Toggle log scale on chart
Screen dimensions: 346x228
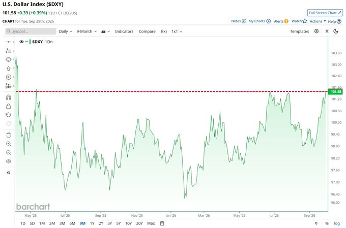click(x=337, y=223)
